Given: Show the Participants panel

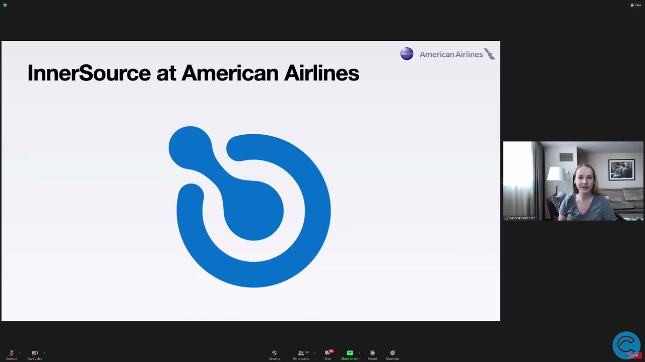Looking at the screenshot, I should 301,355.
